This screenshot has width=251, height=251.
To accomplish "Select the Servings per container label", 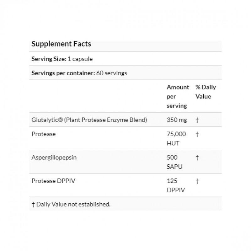I will click(x=63, y=73).
